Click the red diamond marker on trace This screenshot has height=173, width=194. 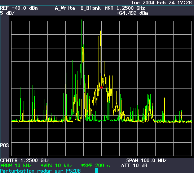[x=101, y=87]
